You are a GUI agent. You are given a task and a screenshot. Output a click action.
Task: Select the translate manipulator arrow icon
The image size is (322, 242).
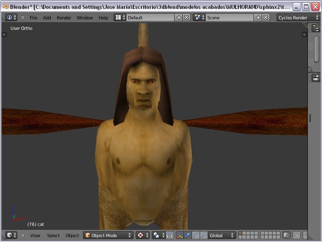pyautogui.click(x=188, y=236)
